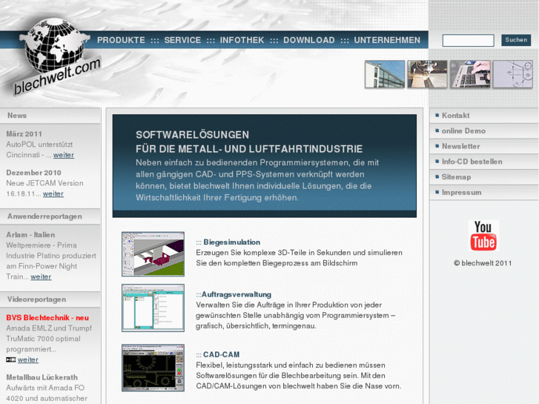Click the Softwarelösungen banner headline

249,142
